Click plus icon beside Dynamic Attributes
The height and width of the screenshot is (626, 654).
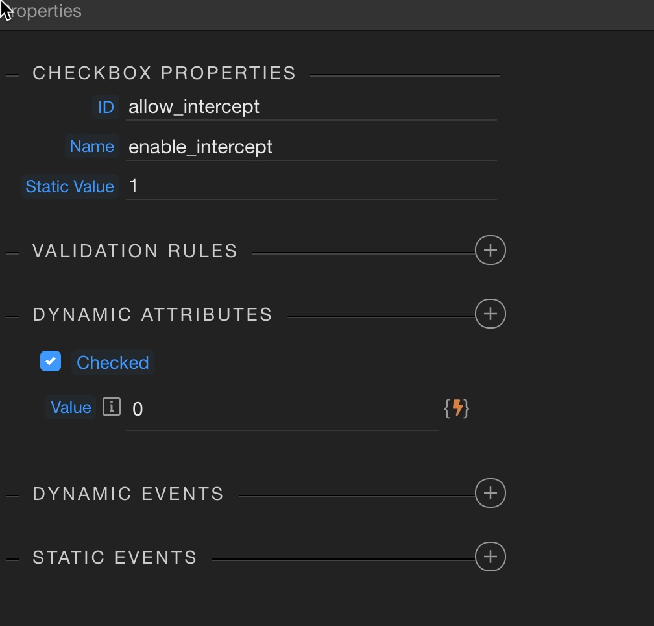tap(490, 314)
